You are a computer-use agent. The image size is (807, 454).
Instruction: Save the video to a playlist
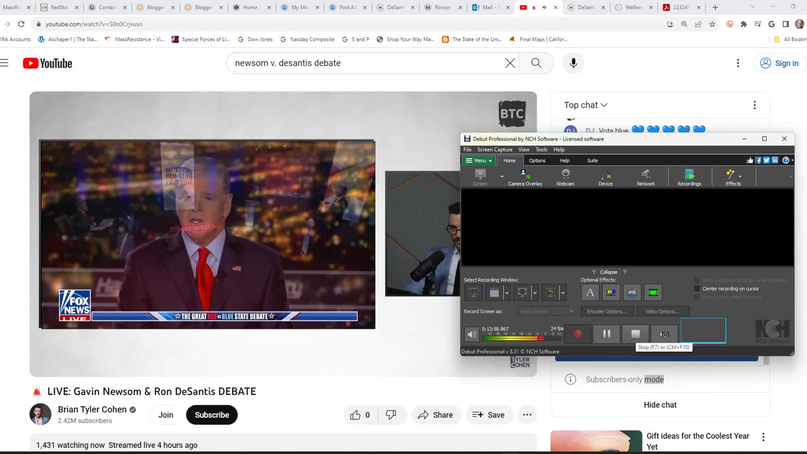[489, 415]
